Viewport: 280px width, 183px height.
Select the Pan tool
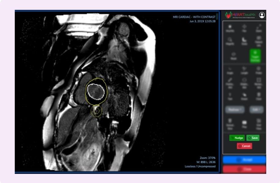click(x=245, y=28)
